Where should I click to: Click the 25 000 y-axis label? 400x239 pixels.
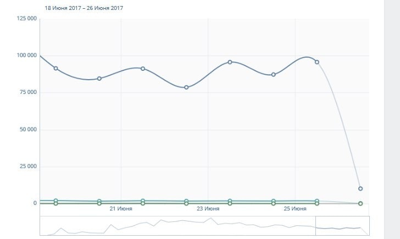[x=28, y=166]
